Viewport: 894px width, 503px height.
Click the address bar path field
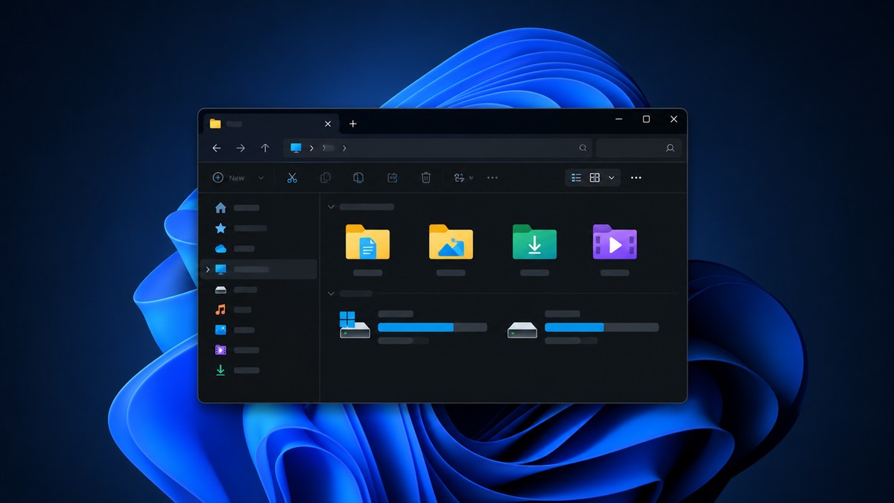pos(437,148)
